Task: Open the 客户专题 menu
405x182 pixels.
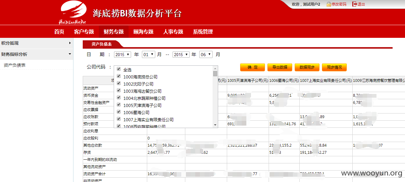Action: (84, 32)
